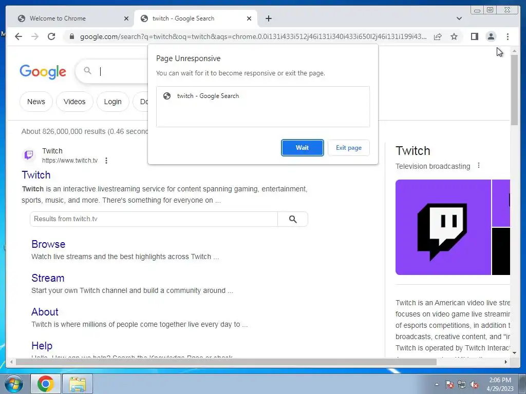The width and height of the screenshot is (526, 394).
Task: Open the three-dot menu next to Television broadcasting
Action: [x=479, y=166]
